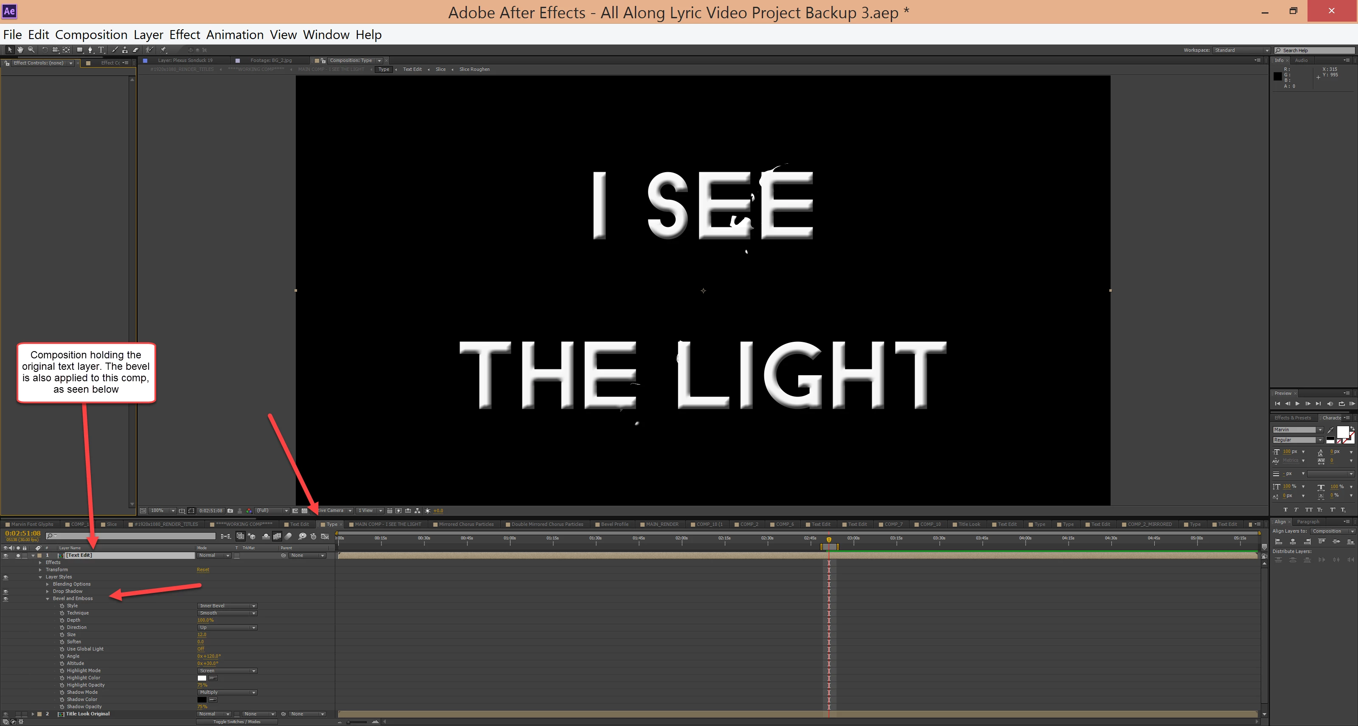Select the Pen tool

90,50
